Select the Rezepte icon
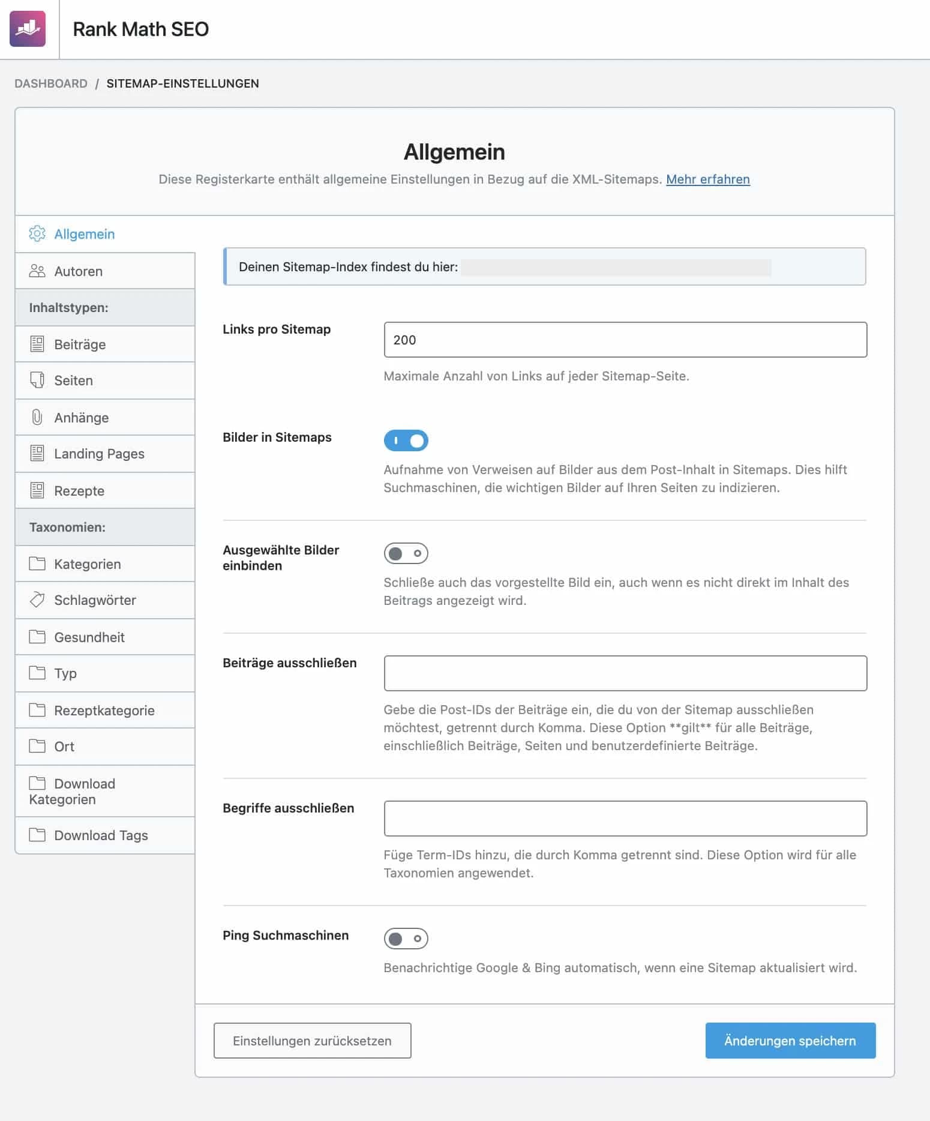Image resolution: width=930 pixels, height=1121 pixels. click(37, 490)
